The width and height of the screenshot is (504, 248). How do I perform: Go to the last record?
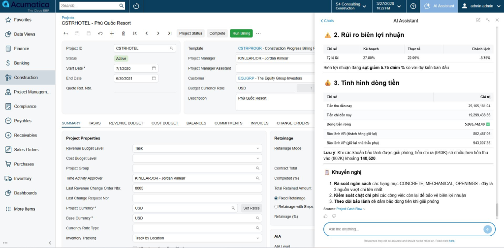click(170, 33)
